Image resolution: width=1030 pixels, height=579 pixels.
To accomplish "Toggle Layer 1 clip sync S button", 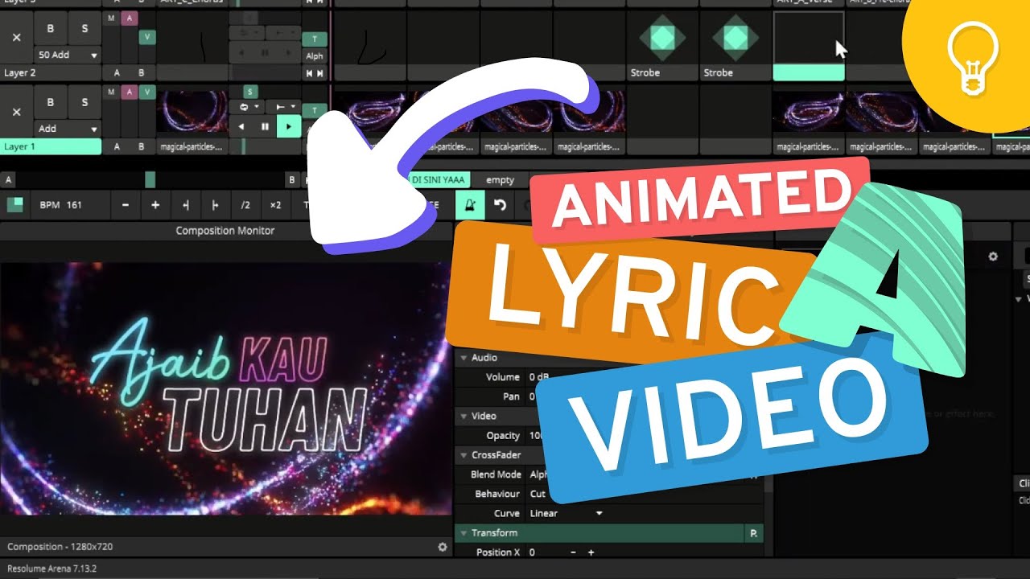I will (x=250, y=92).
